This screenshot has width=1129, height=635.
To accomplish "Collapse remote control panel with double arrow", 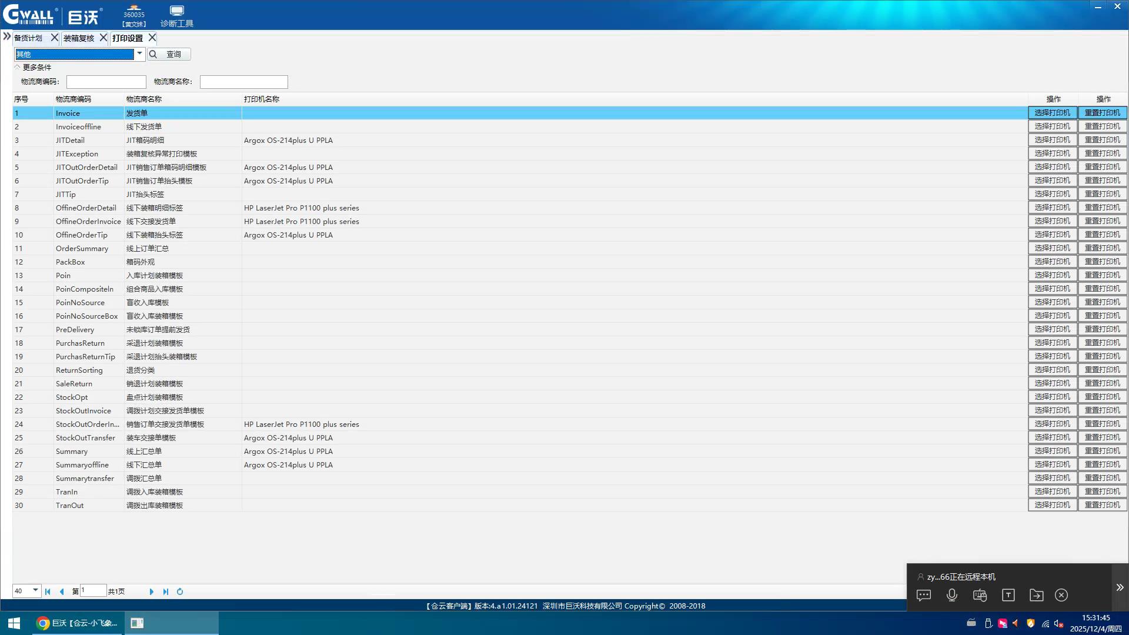I will [x=1120, y=587].
